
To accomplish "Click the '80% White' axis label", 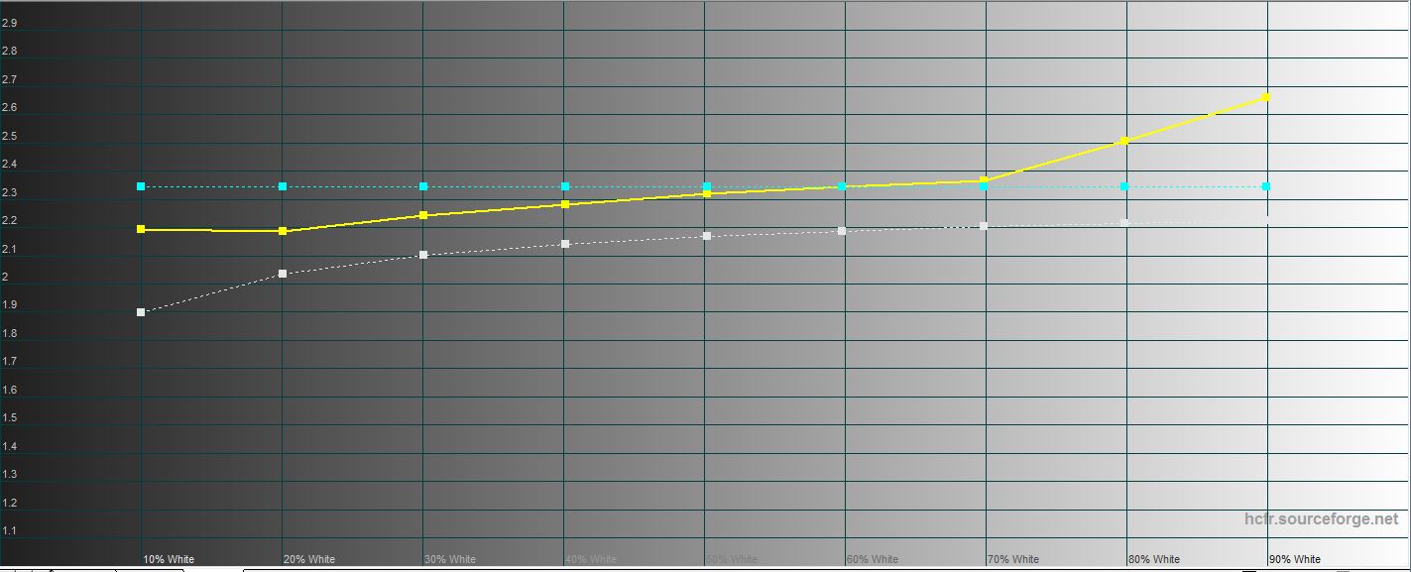I will pyautogui.click(x=1154, y=559).
